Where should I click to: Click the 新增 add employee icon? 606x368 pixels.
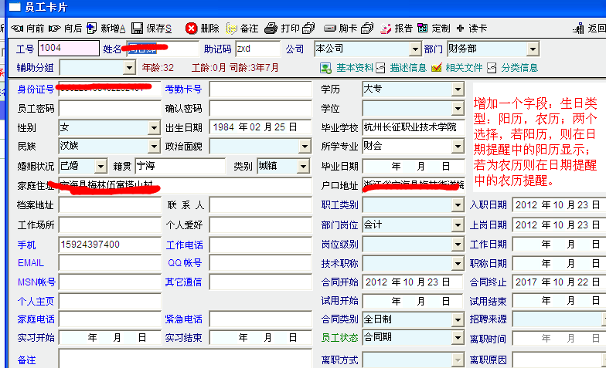point(92,29)
